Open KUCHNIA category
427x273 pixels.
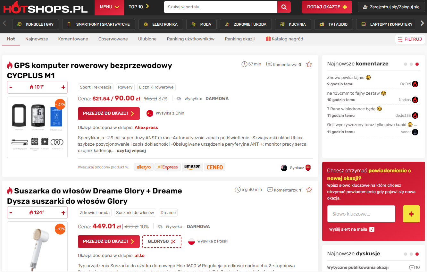(x=293, y=24)
